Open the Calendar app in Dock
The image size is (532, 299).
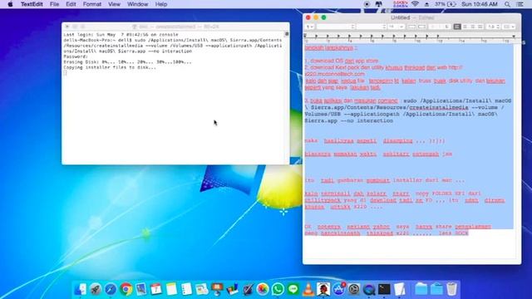[x=156, y=289]
